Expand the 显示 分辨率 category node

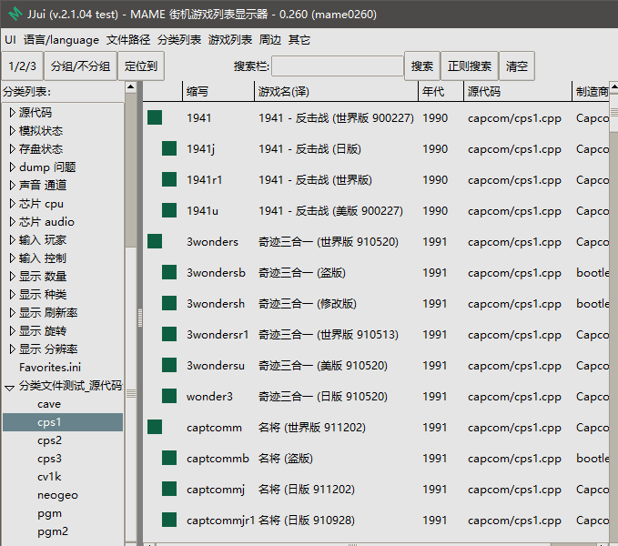(12, 349)
